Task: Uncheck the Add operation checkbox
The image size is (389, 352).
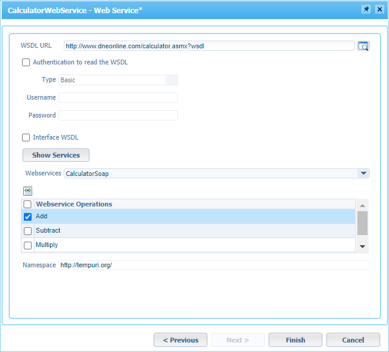Action: 27,217
